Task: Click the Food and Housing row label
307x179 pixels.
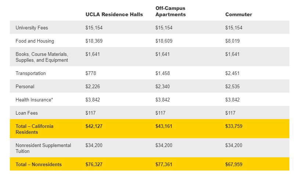Action: pos(35,41)
